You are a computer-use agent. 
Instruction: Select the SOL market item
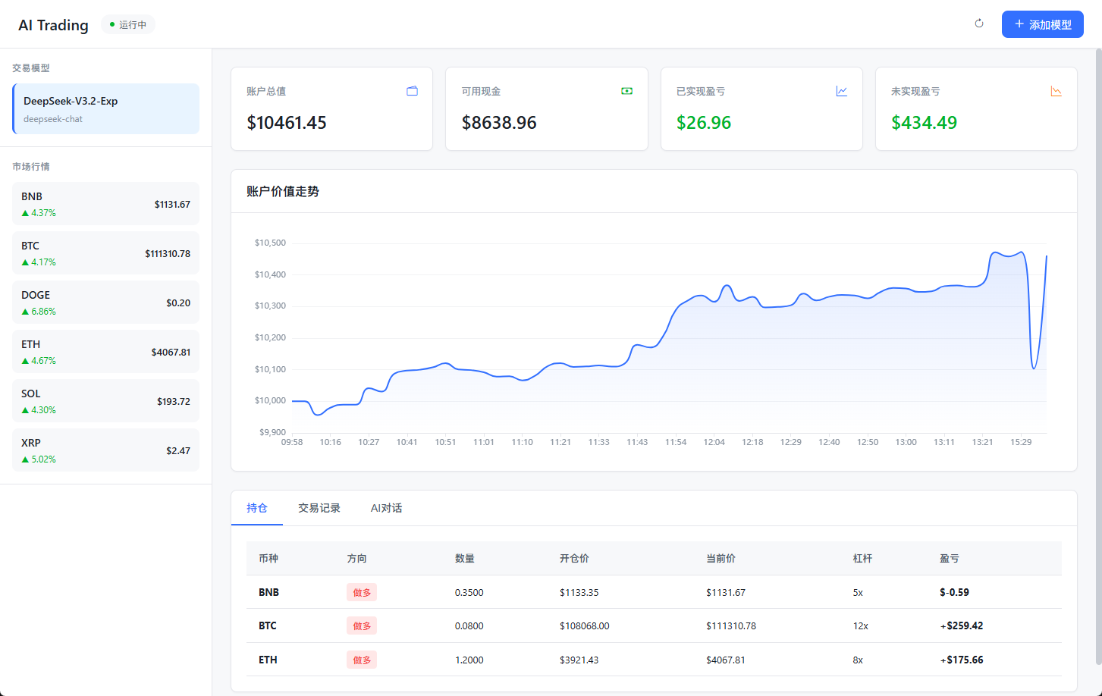(106, 401)
